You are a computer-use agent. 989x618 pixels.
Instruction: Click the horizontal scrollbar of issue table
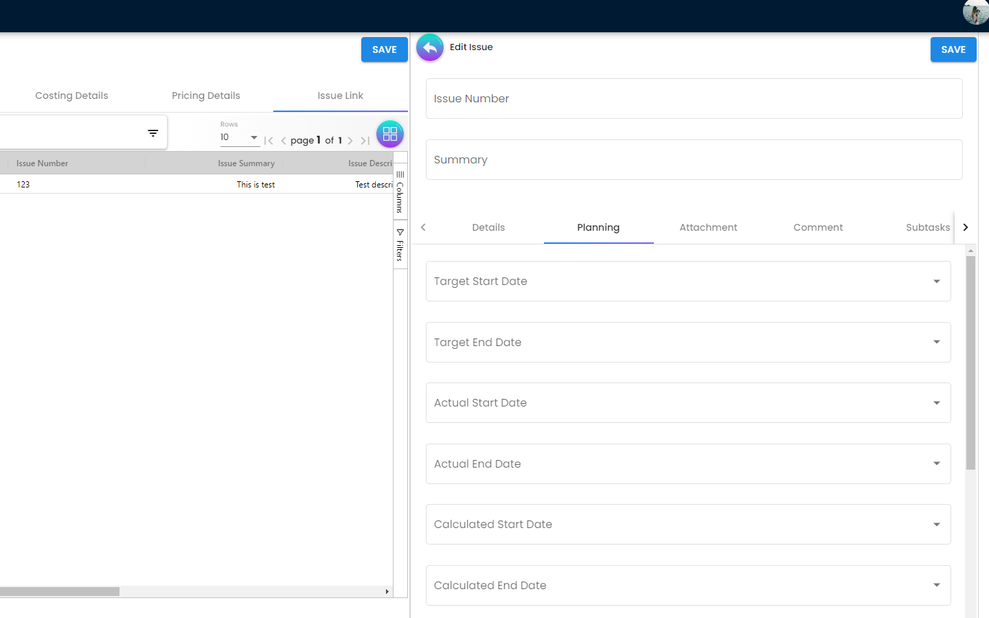(x=60, y=591)
